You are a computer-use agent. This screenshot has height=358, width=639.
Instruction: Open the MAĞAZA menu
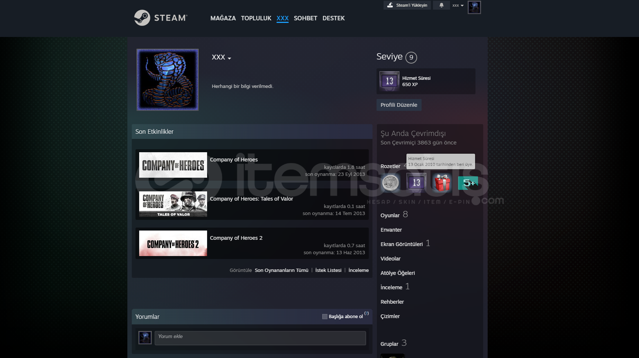pyautogui.click(x=223, y=18)
